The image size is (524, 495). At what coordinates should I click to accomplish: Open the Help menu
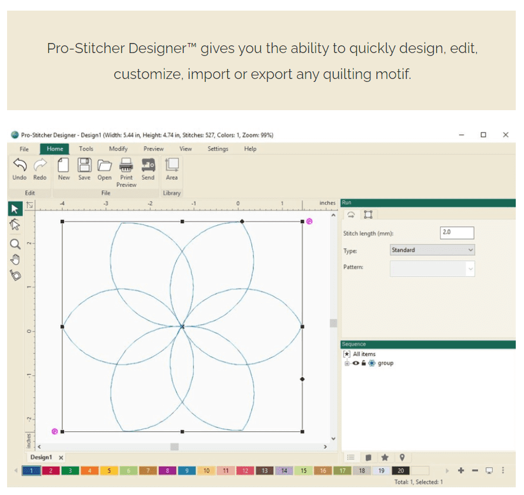[250, 149]
